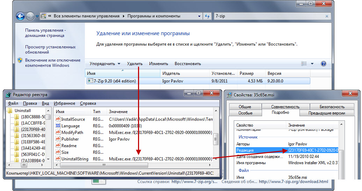The height and width of the screenshot is (191, 362).
Task: Switch to 'Особые' tab in Properties
Action: [245, 113]
